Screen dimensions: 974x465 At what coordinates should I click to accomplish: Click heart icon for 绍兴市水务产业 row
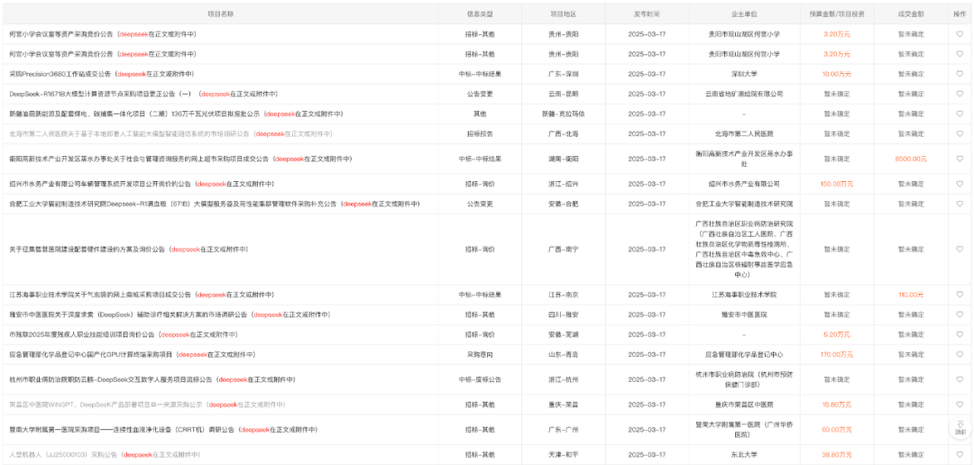[959, 184]
